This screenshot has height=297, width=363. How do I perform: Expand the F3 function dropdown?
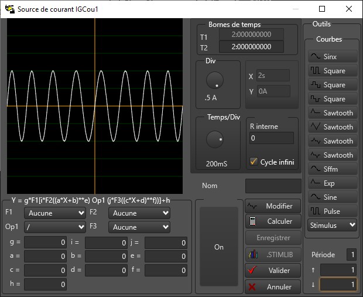click(x=139, y=227)
